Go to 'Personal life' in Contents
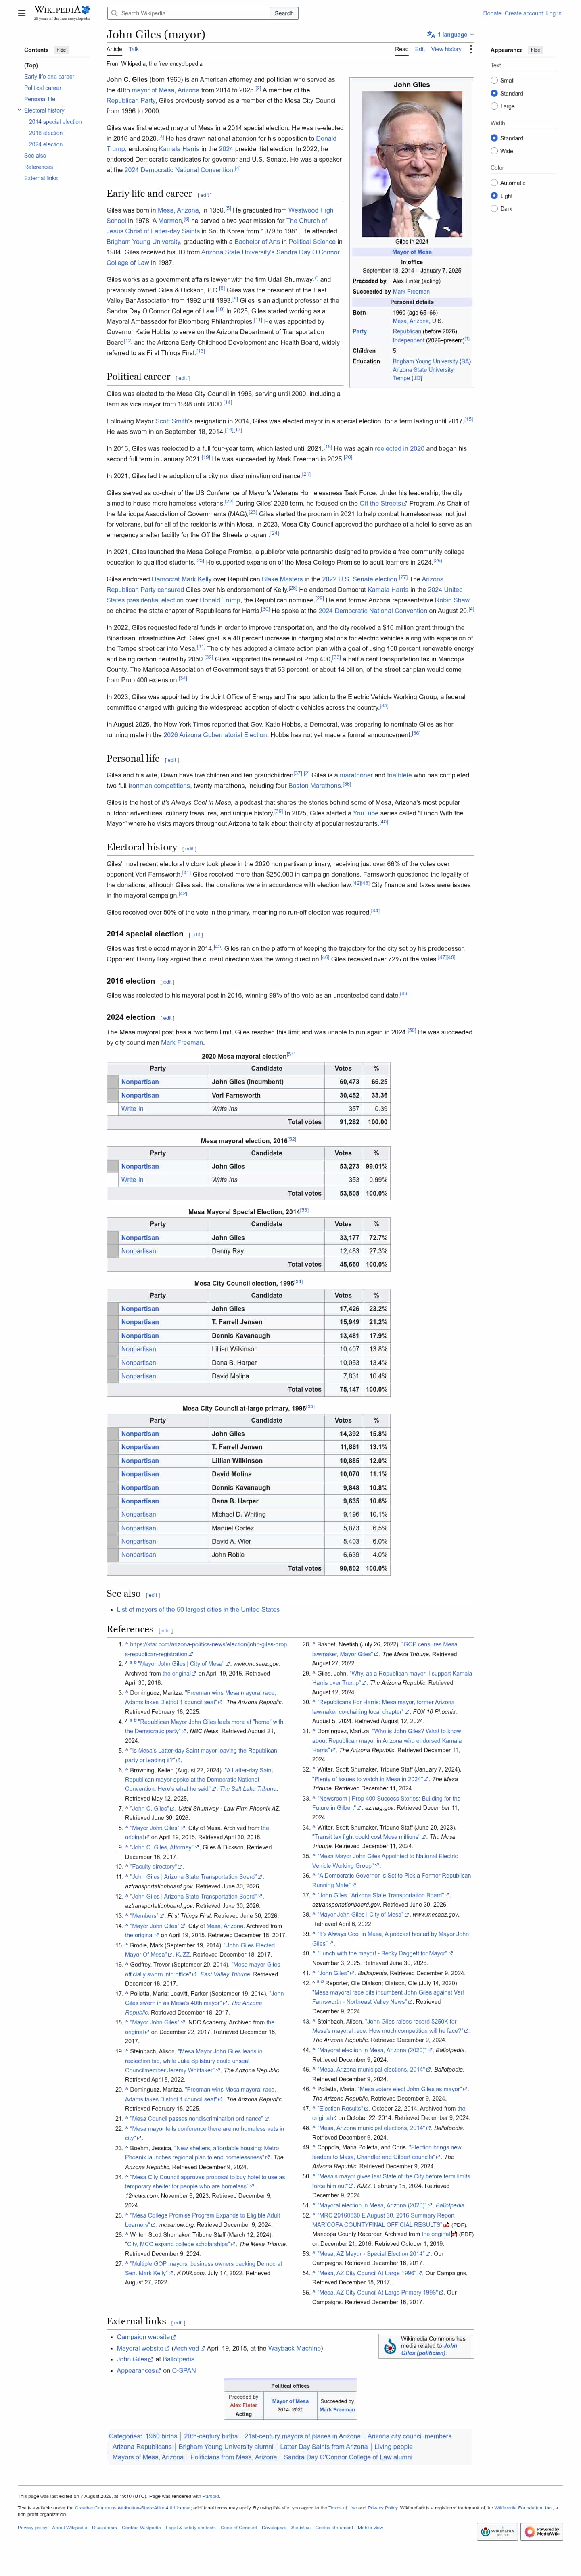Viewport: 581px width, 2576px height. tap(39, 99)
